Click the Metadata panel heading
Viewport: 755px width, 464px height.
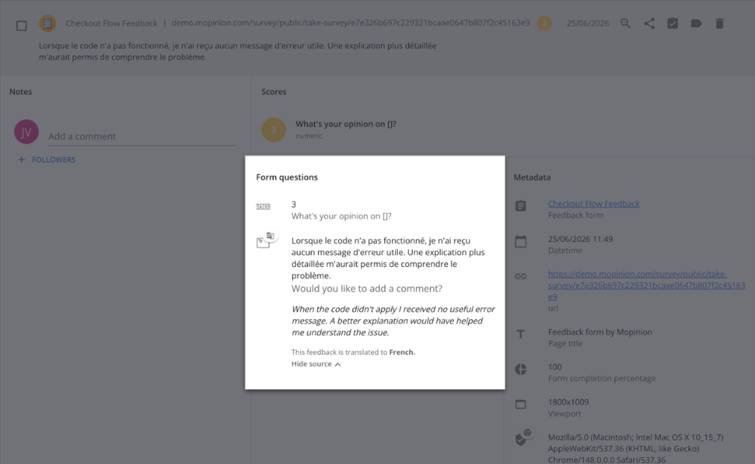(x=532, y=177)
